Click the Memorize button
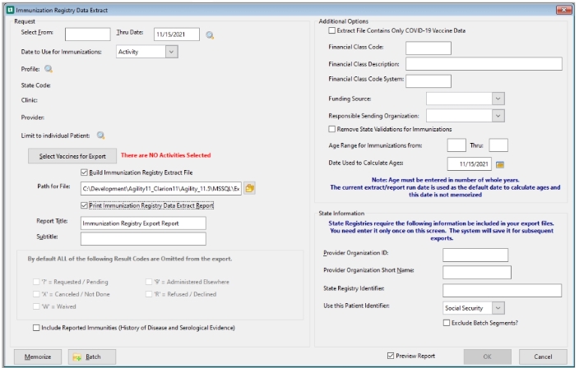This screenshot has width=579, height=368. (38, 356)
